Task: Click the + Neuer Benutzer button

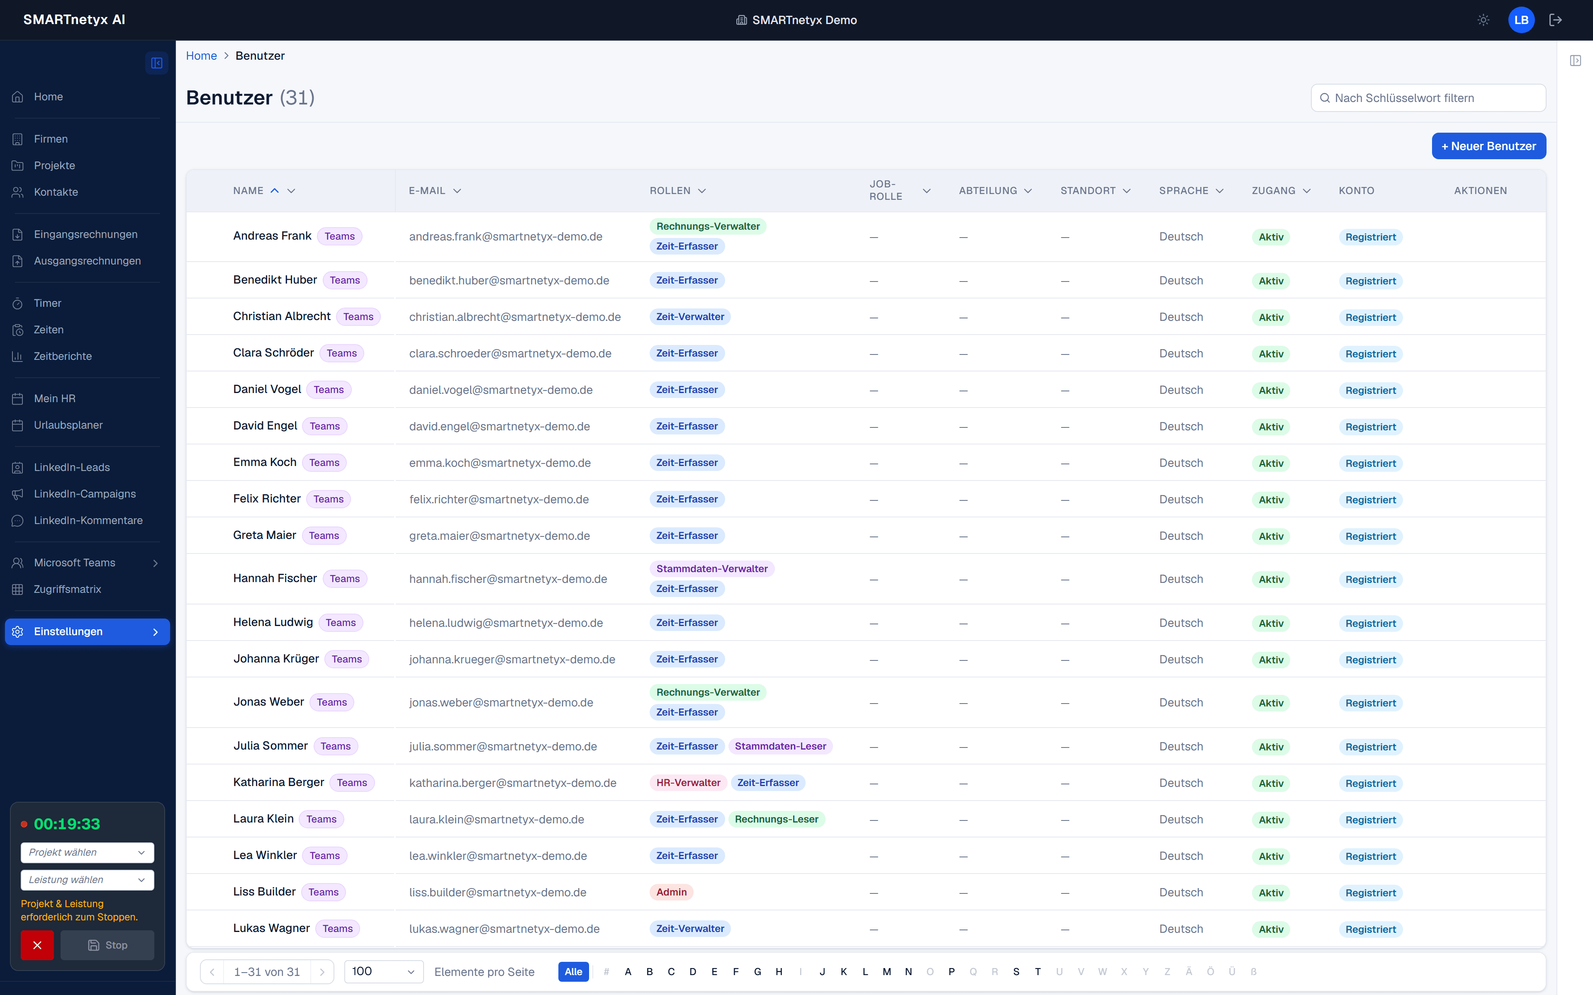Action: click(1488, 146)
